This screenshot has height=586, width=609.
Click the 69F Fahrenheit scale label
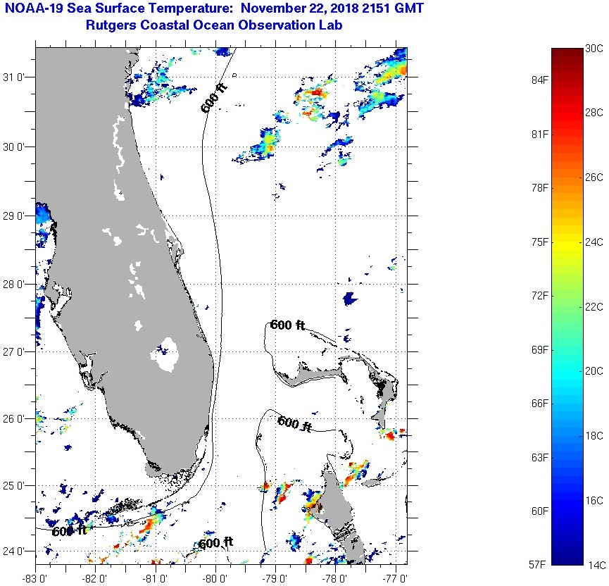(541, 349)
